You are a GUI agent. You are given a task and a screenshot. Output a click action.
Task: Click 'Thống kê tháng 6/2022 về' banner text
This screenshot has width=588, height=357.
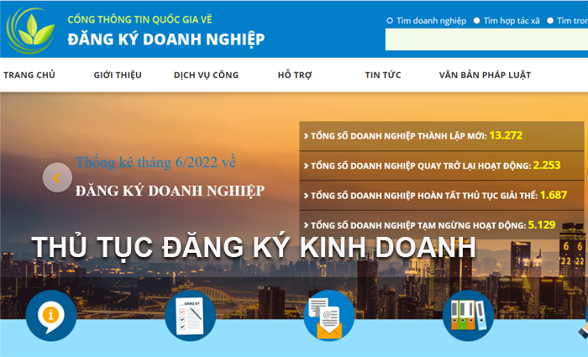click(x=155, y=162)
